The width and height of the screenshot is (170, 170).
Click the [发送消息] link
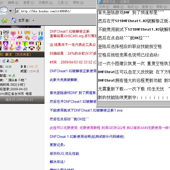tap(23, 54)
